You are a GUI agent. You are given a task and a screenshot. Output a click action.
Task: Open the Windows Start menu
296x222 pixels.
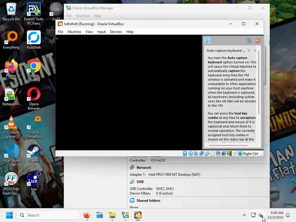pos(9,215)
